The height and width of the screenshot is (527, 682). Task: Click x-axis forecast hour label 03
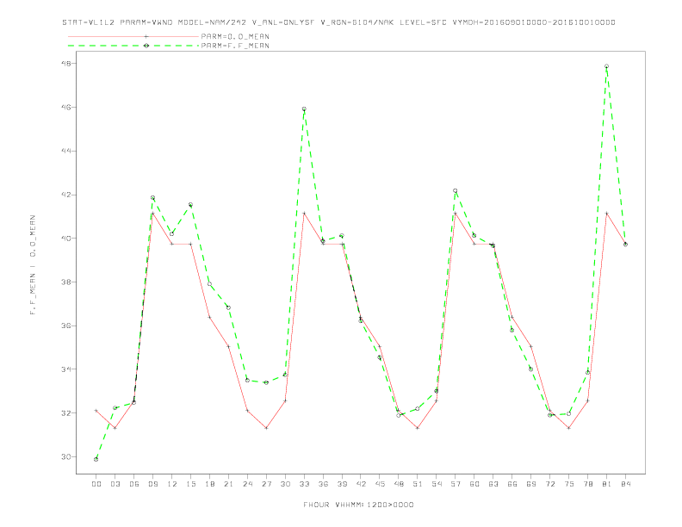point(115,484)
